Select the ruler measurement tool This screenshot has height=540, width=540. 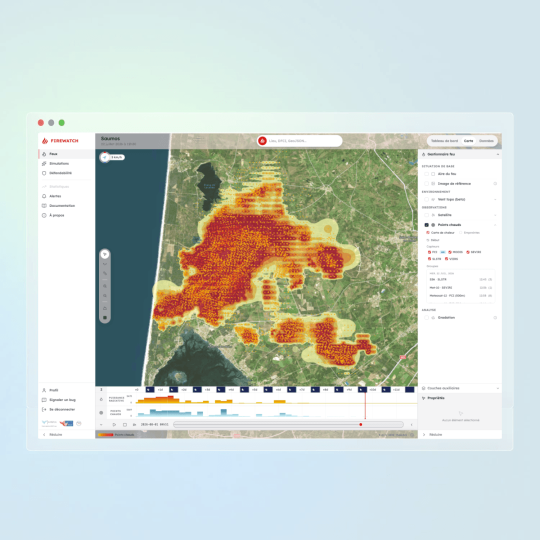105,273
